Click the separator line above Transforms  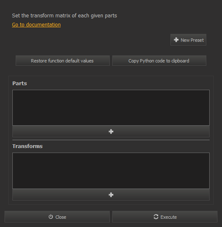pyautogui.click(x=111, y=140)
